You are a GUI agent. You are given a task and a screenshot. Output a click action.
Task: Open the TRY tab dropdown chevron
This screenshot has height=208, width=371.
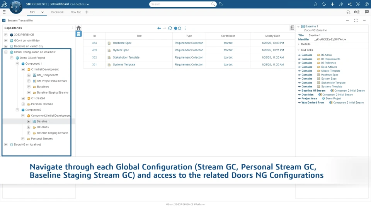43,12
